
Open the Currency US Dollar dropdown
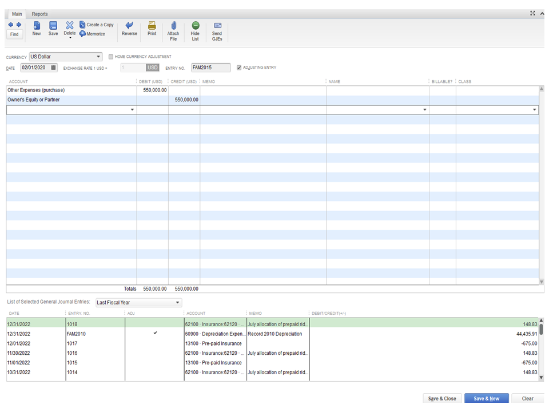98,57
